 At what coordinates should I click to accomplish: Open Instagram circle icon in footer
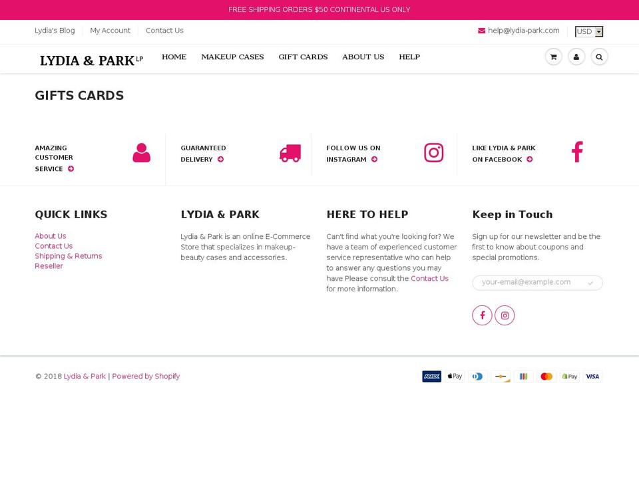505,315
